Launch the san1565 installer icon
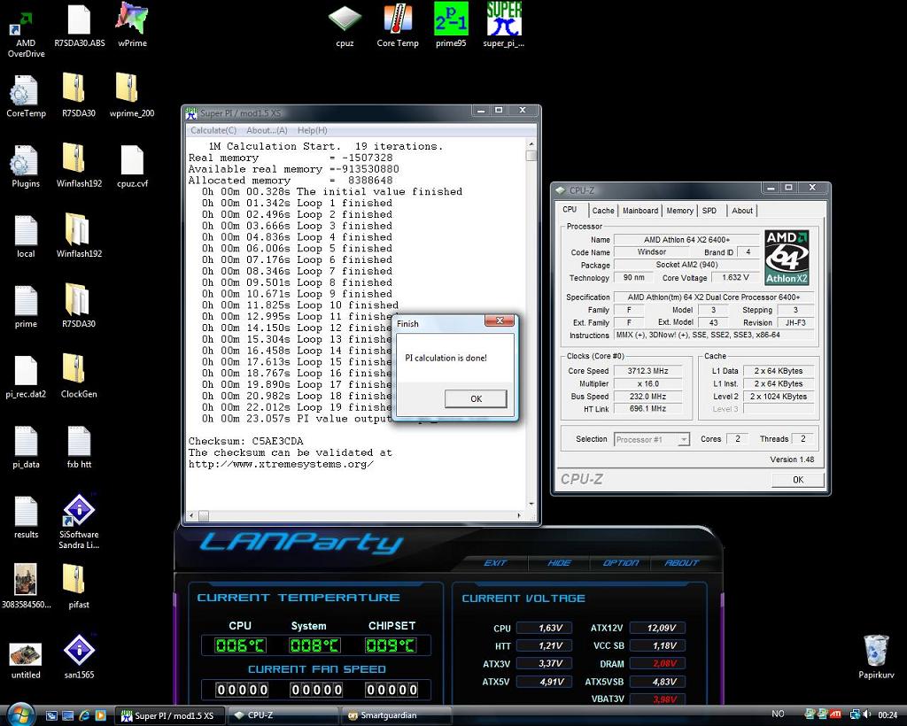 79,657
